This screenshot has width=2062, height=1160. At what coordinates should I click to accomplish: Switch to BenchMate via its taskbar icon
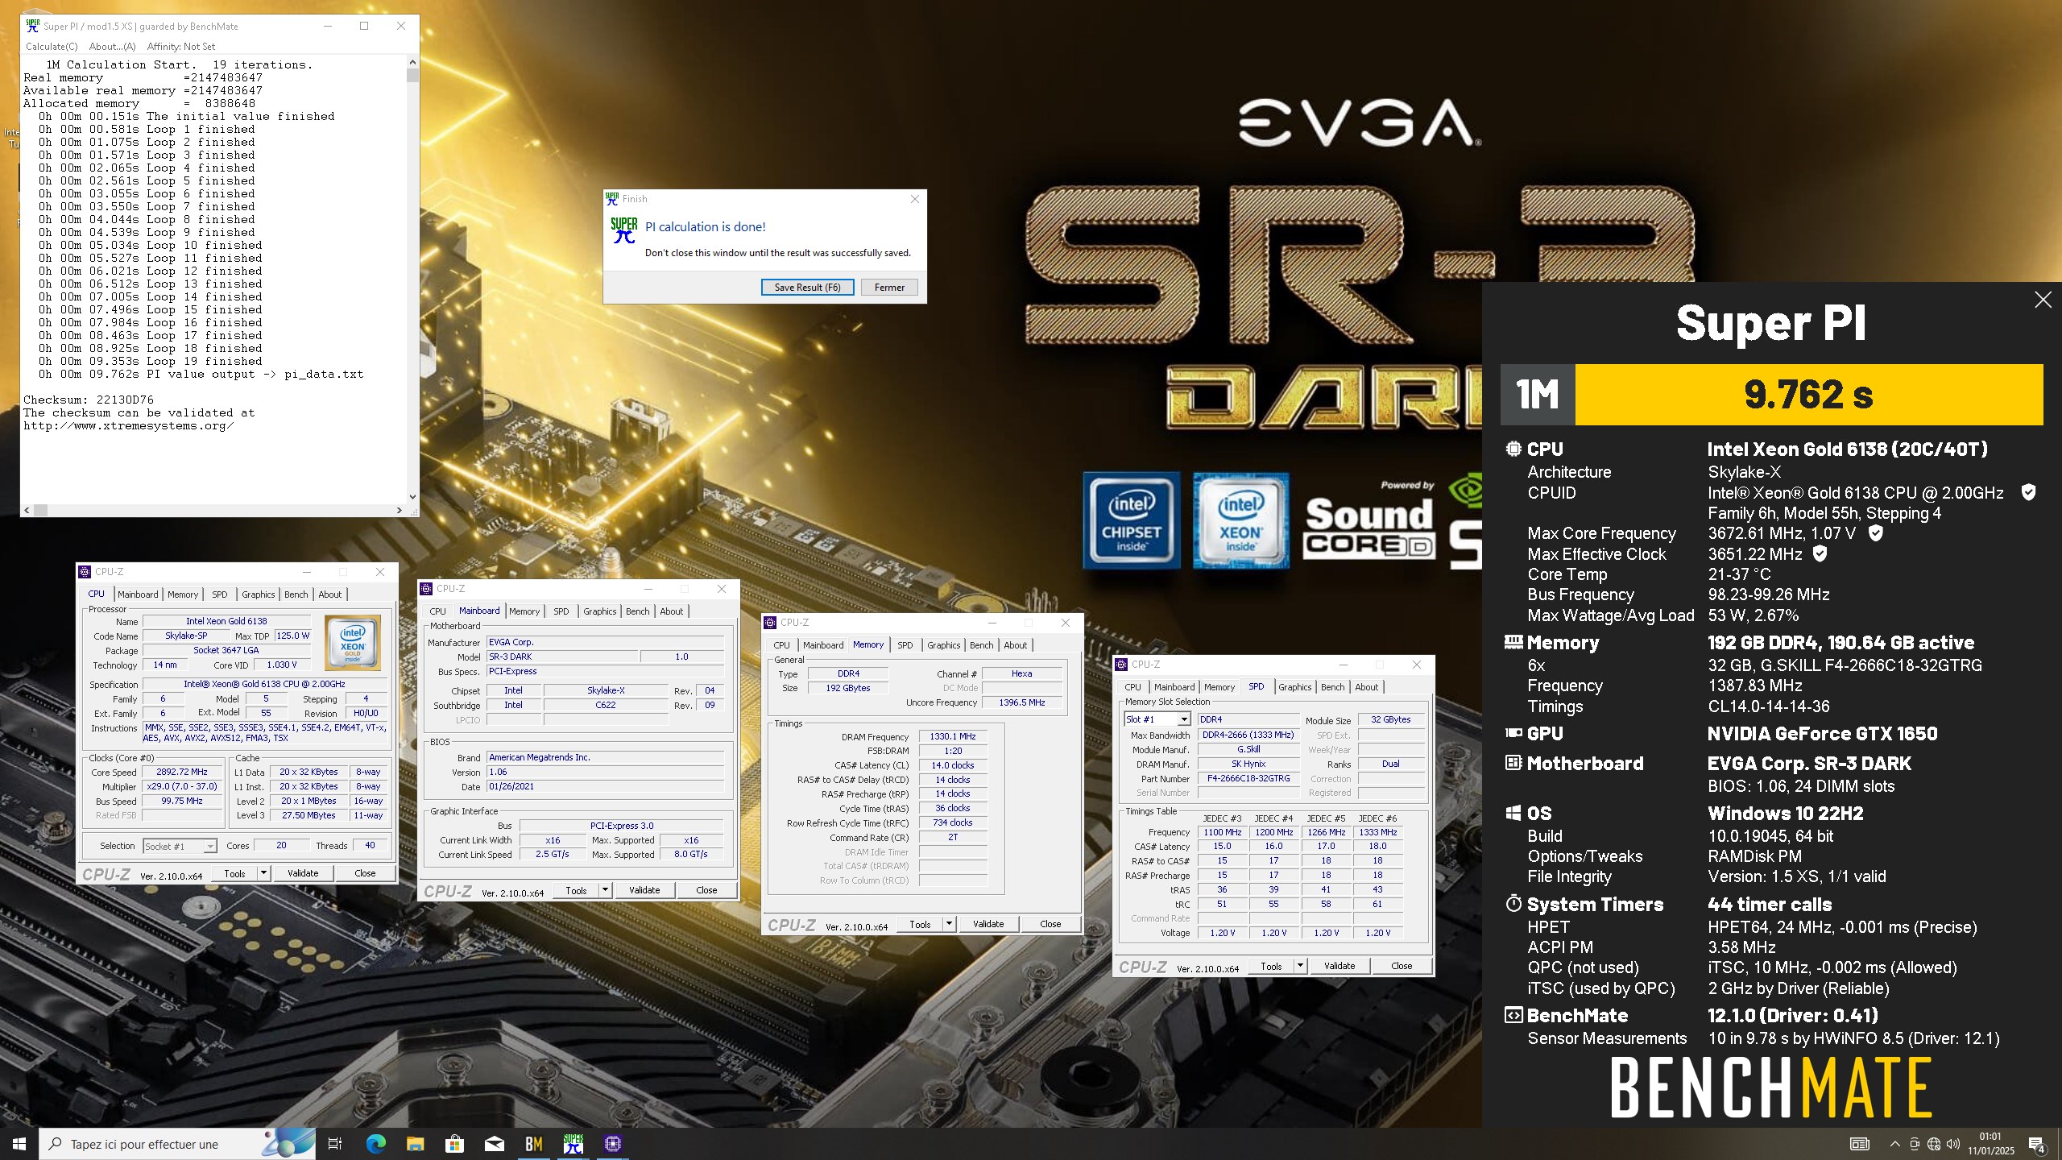(x=533, y=1144)
